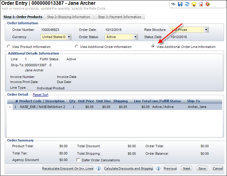Click Jane Archer name in Additional Details
Screen dimensions: 227x176
point(34,70)
